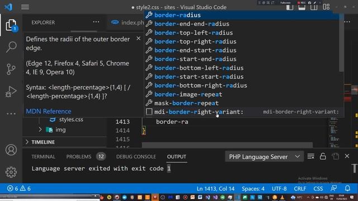358x201 pixels.
Task: Click line number 1414 in the gutter
Action: (123, 130)
